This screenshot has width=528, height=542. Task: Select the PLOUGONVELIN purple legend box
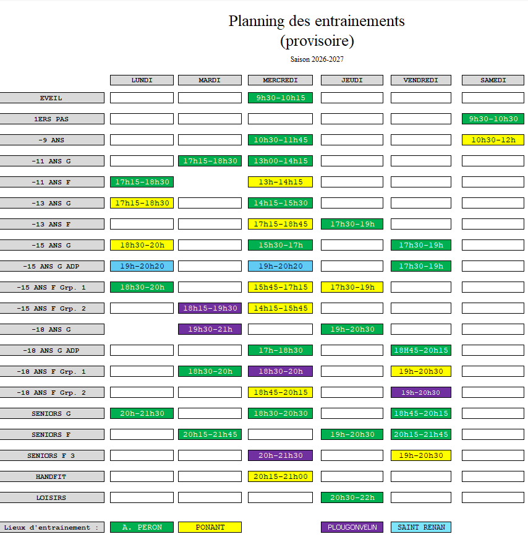point(352,527)
